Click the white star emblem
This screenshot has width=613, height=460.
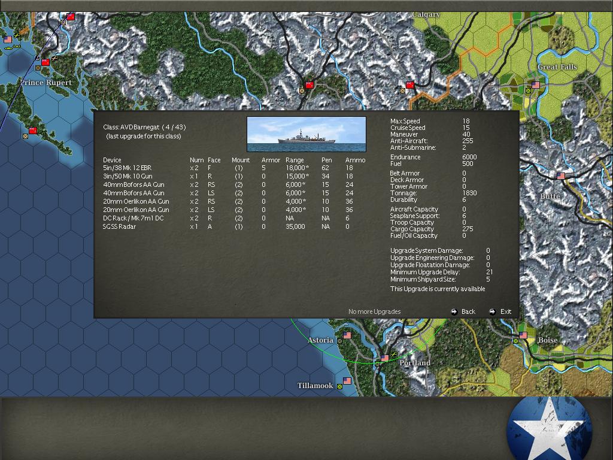pyautogui.click(x=550, y=428)
